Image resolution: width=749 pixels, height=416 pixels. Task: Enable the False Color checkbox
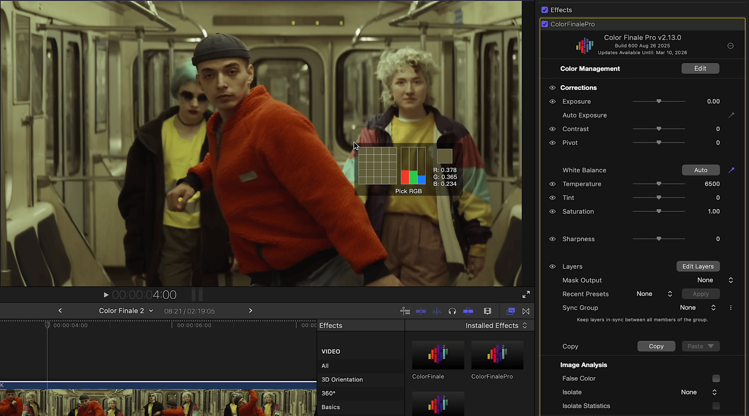[716, 378]
